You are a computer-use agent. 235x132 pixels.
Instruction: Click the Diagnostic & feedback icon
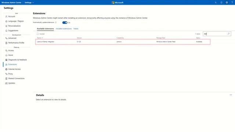[6, 60]
